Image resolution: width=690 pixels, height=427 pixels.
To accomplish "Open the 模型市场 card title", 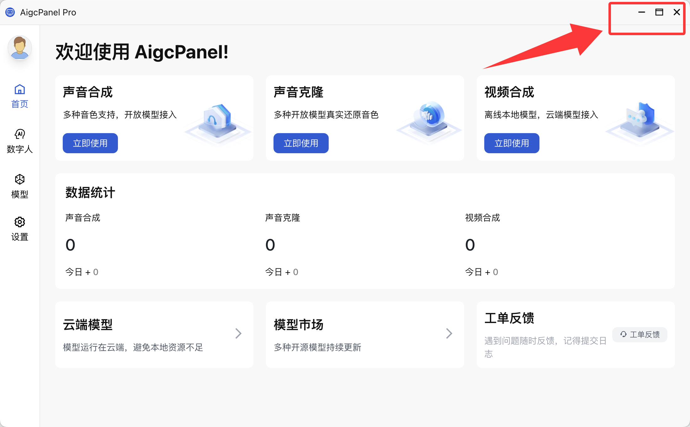I will 299,325.
